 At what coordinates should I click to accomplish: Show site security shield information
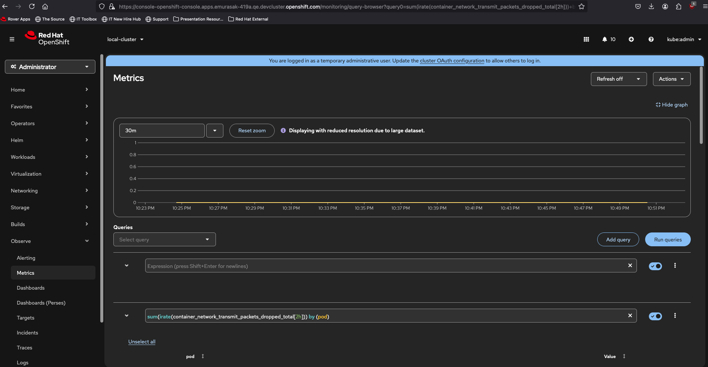point(102,6)
